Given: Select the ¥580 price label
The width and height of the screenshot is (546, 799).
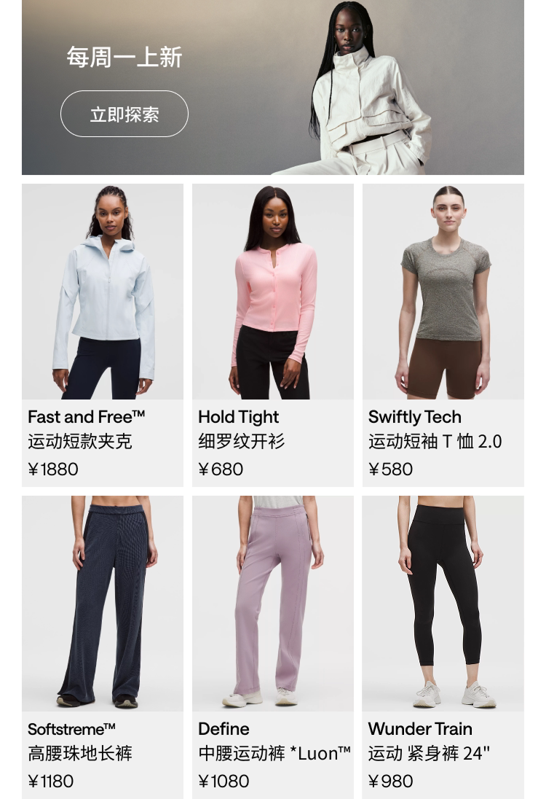Looking at the screenshot, I should tap(391, 469).
